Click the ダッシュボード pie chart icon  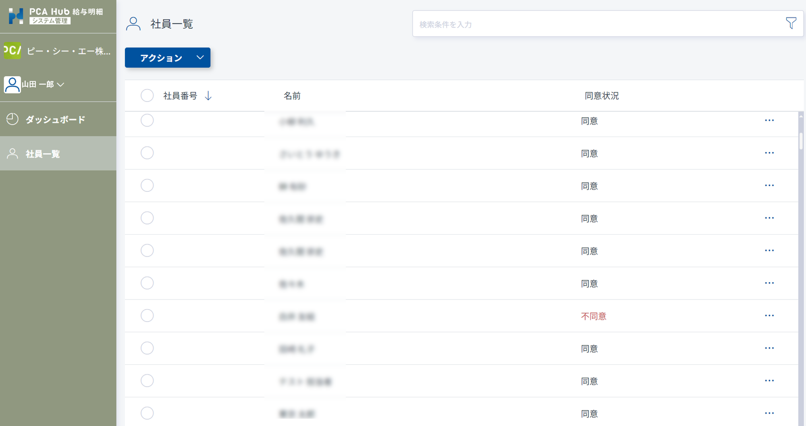12,119
